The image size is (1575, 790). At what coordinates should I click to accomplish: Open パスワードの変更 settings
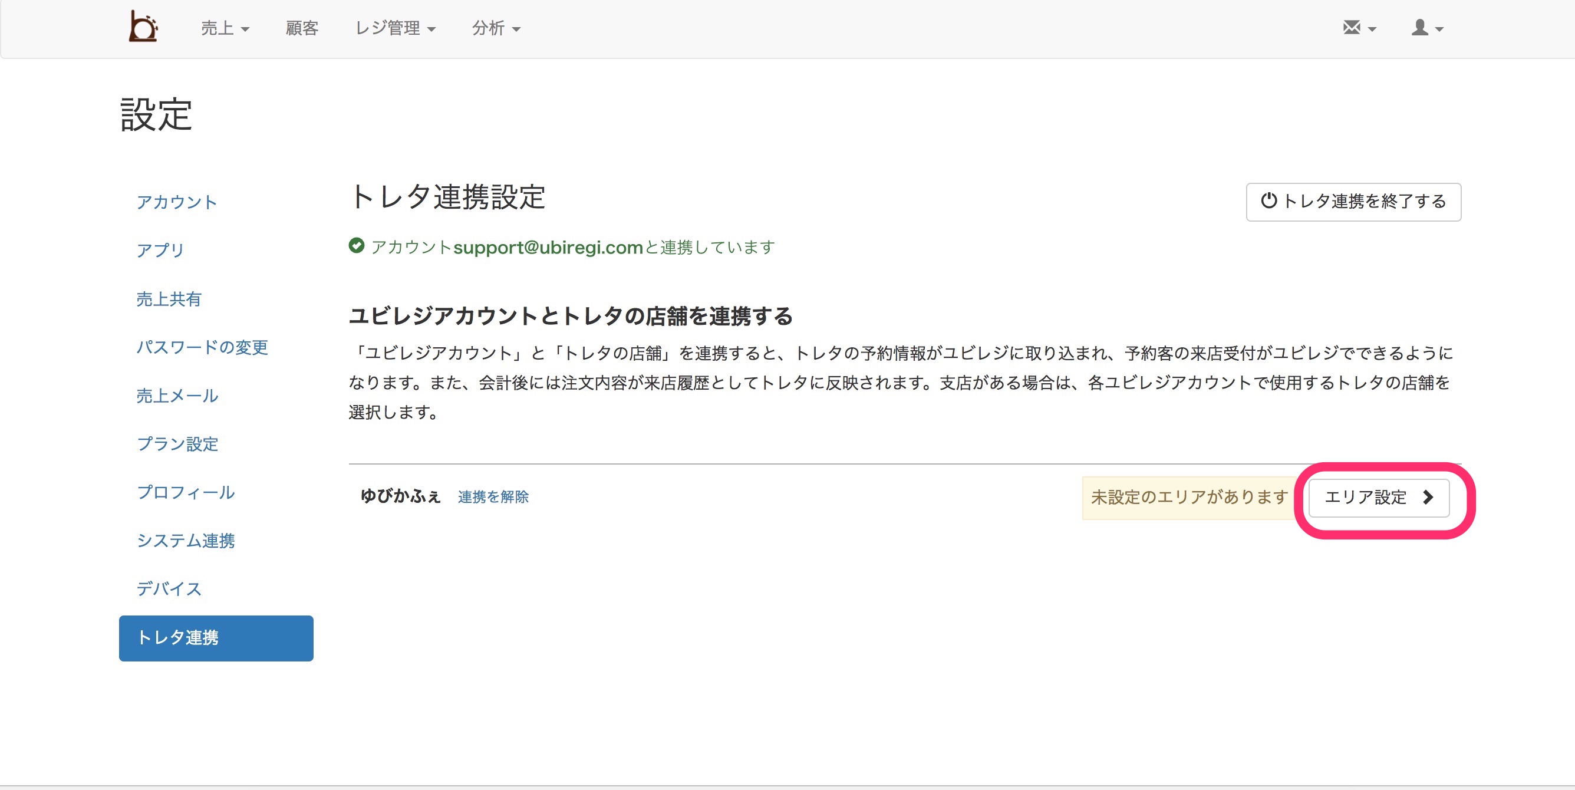[202, 347]
